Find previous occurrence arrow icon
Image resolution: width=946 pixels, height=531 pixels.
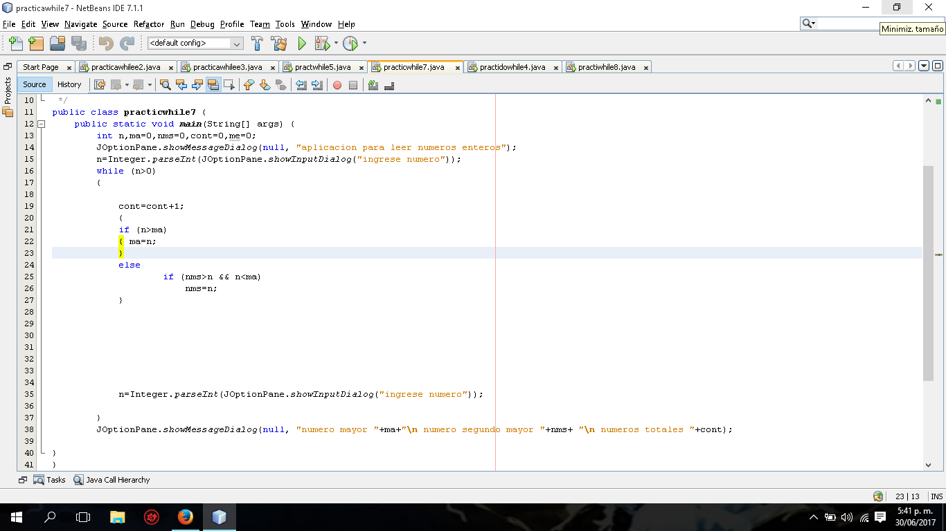coord(181,85)
